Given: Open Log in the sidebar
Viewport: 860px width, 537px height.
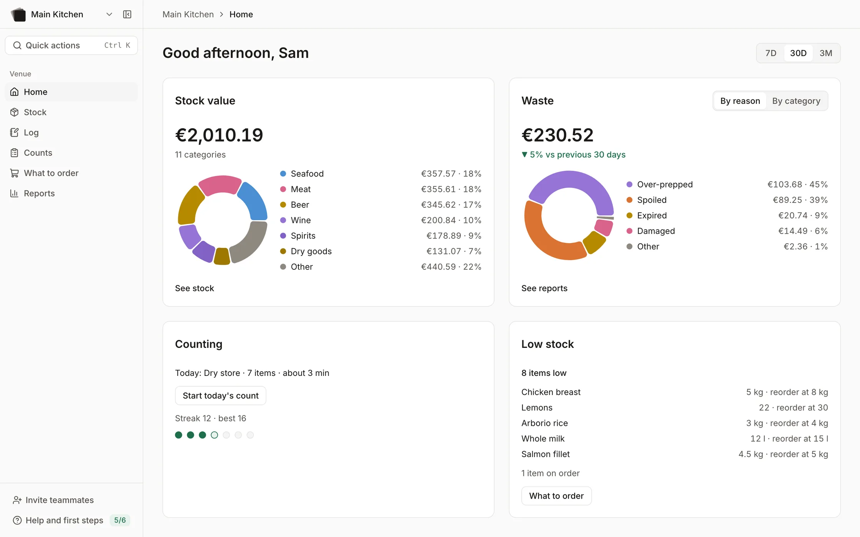Looking at the screenshot, I should (71, 132).
